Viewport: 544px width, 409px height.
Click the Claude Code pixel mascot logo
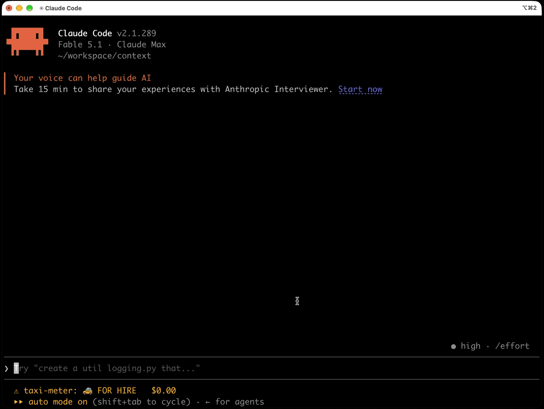pos(27,42)
